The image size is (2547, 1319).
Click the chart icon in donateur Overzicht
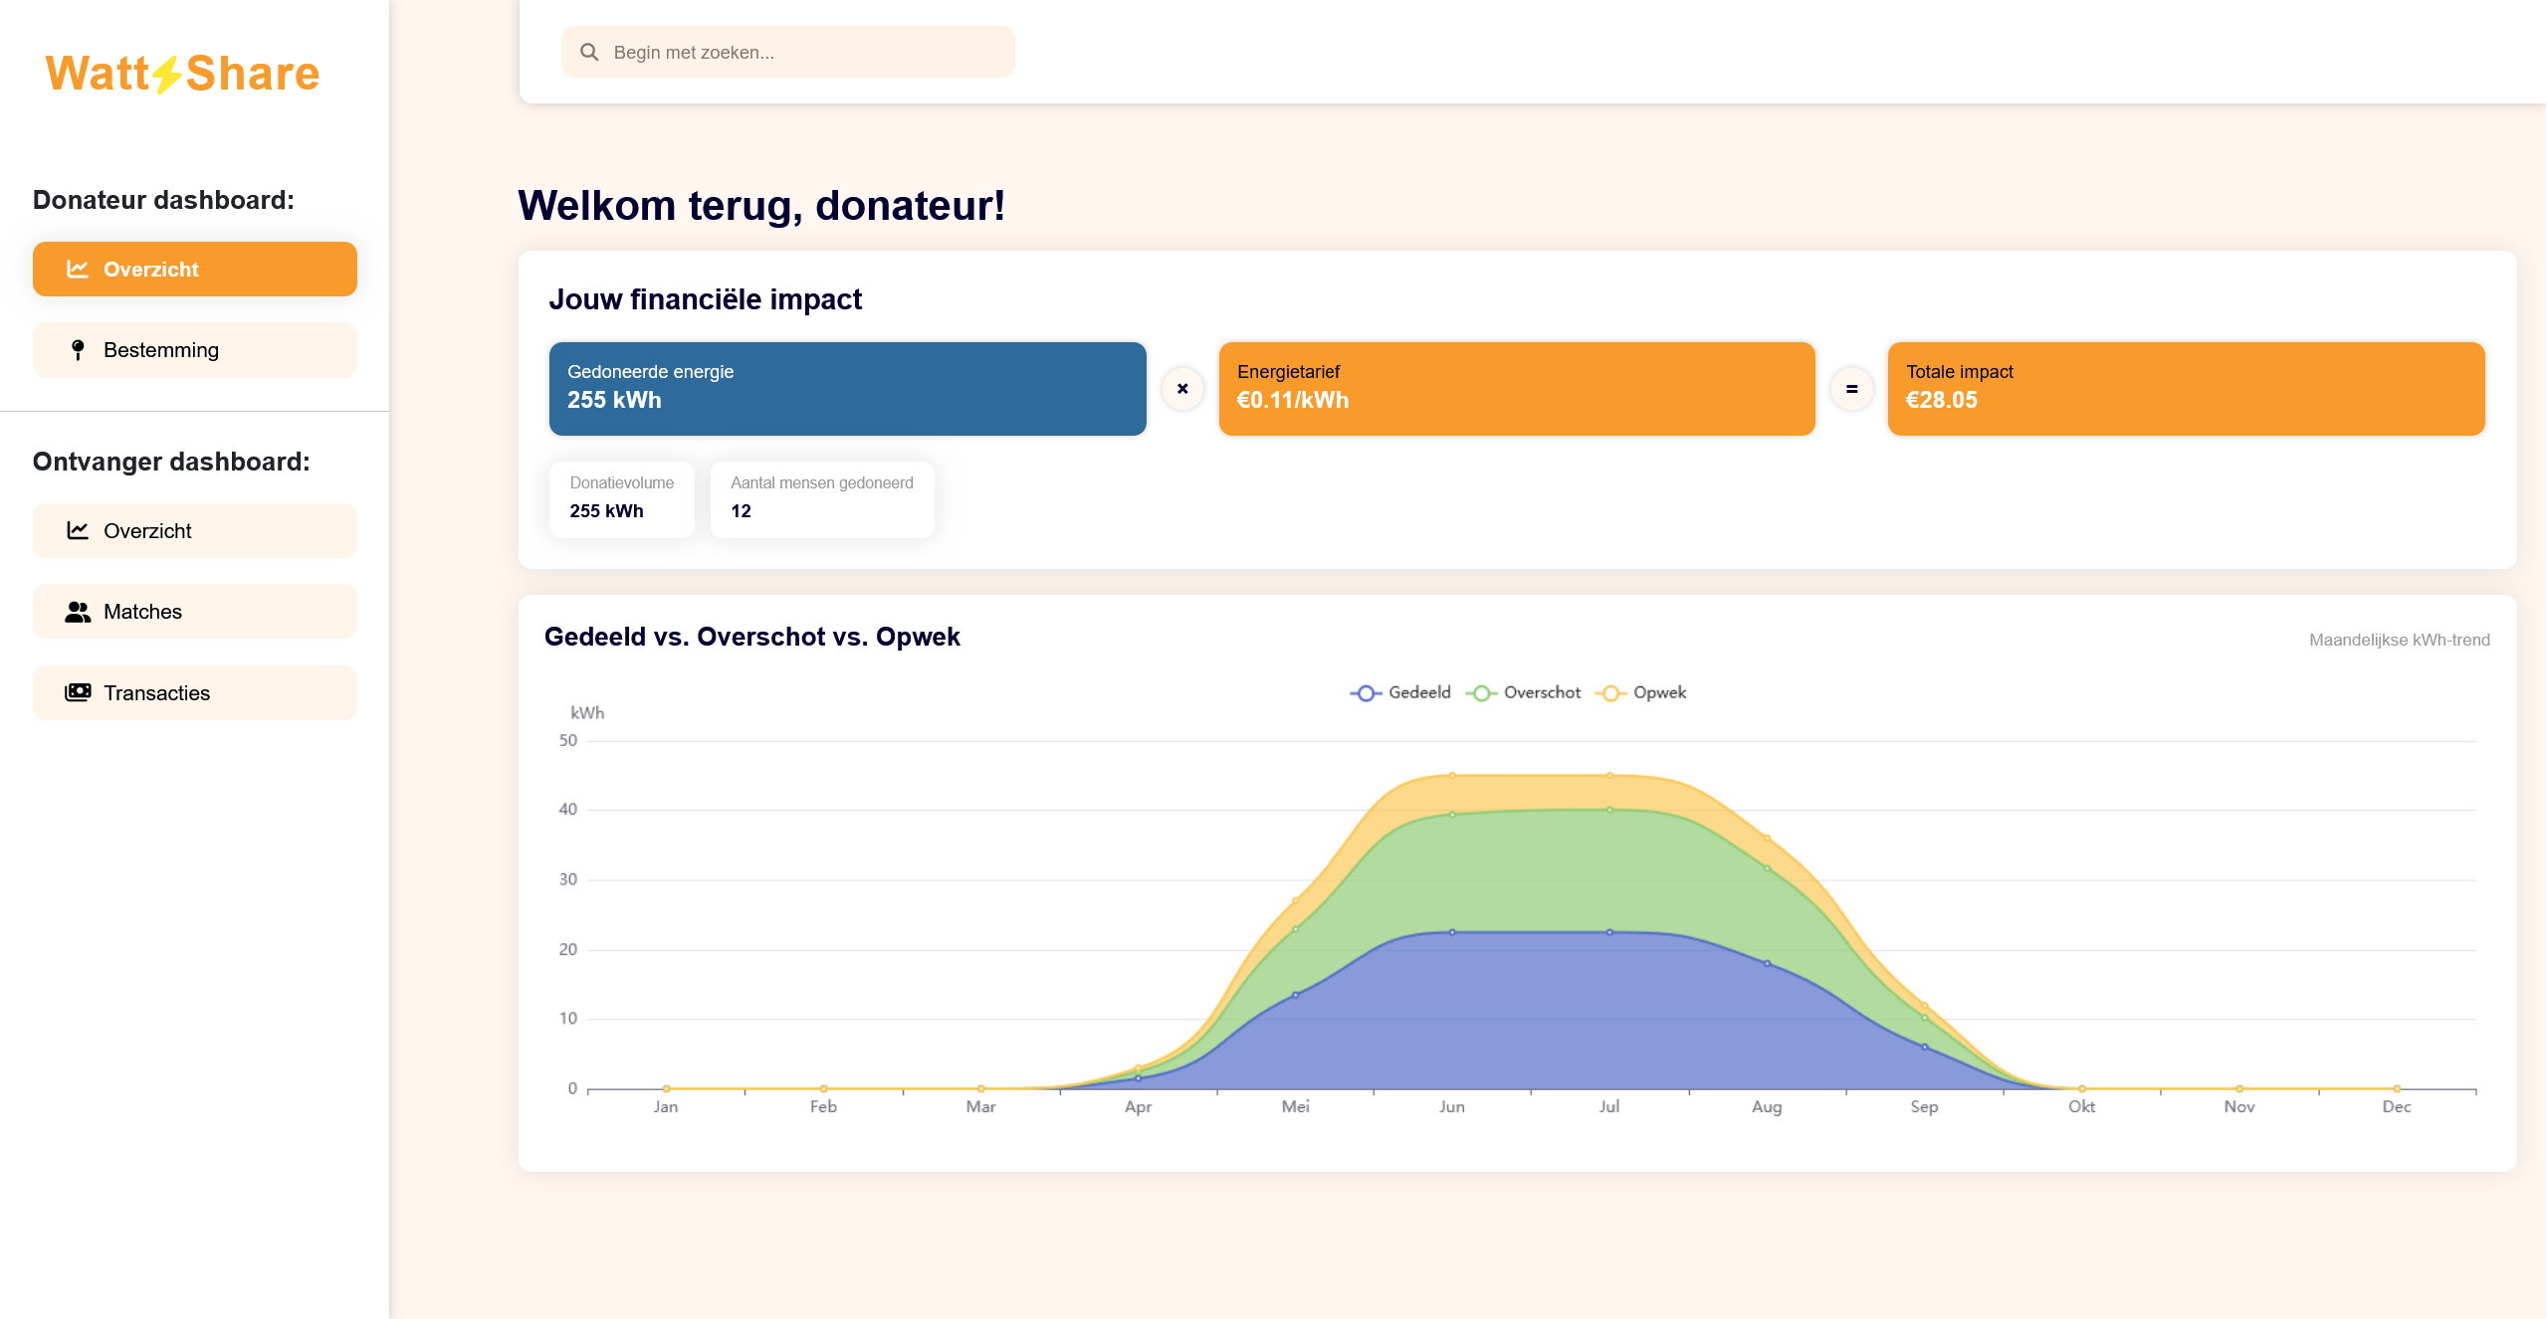pos(78,269)
